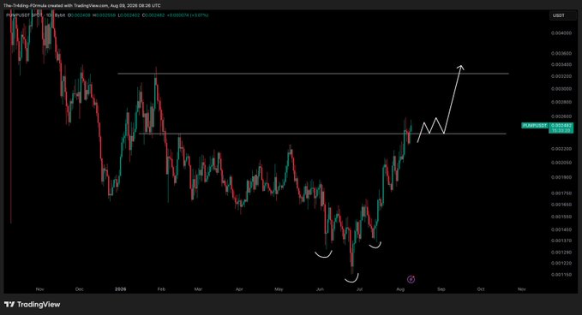Click the 0.002800 price axis label
The height and width of the screenshot is (315, 582).
tap(561, 102)
